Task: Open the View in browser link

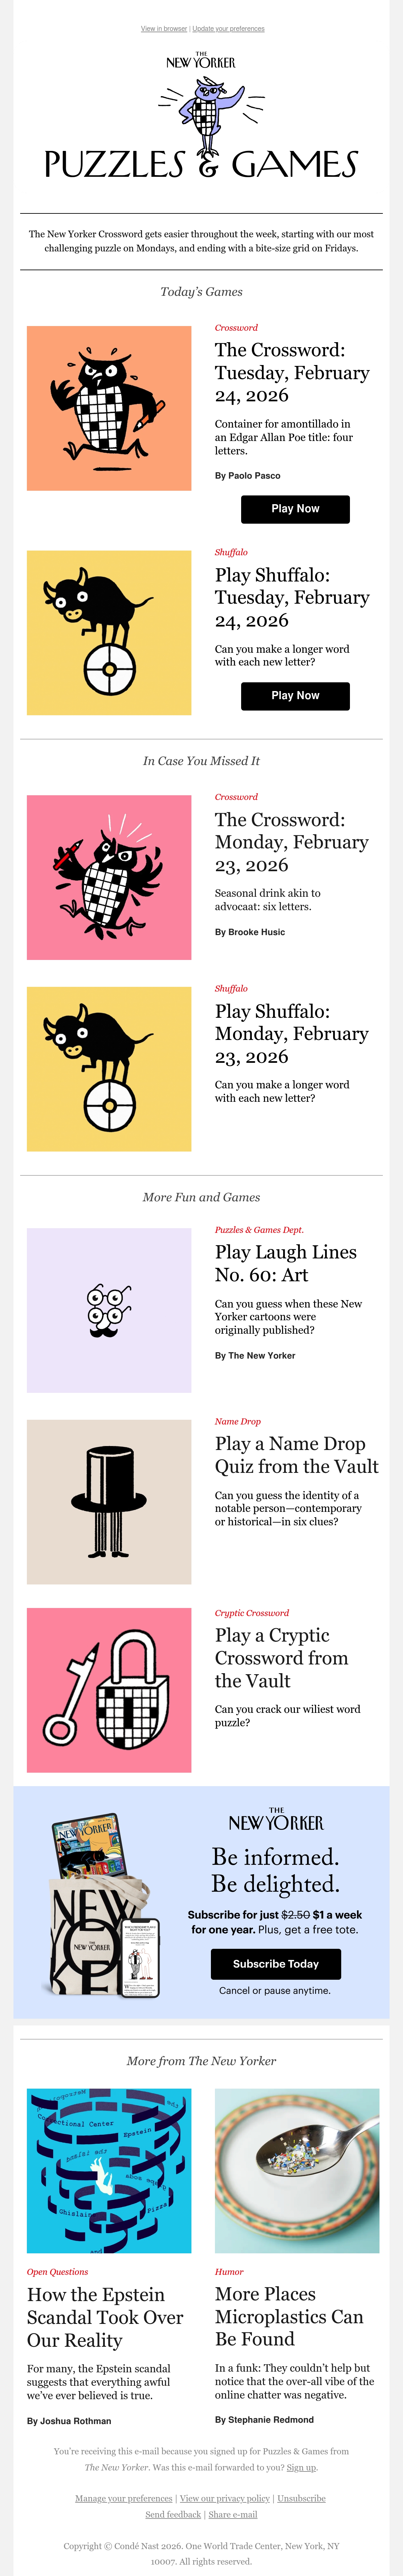Action: tap(164, 29)
